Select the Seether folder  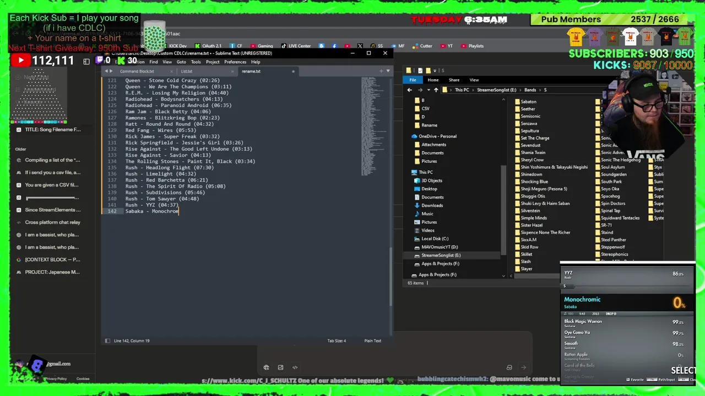tap(528, 109)
